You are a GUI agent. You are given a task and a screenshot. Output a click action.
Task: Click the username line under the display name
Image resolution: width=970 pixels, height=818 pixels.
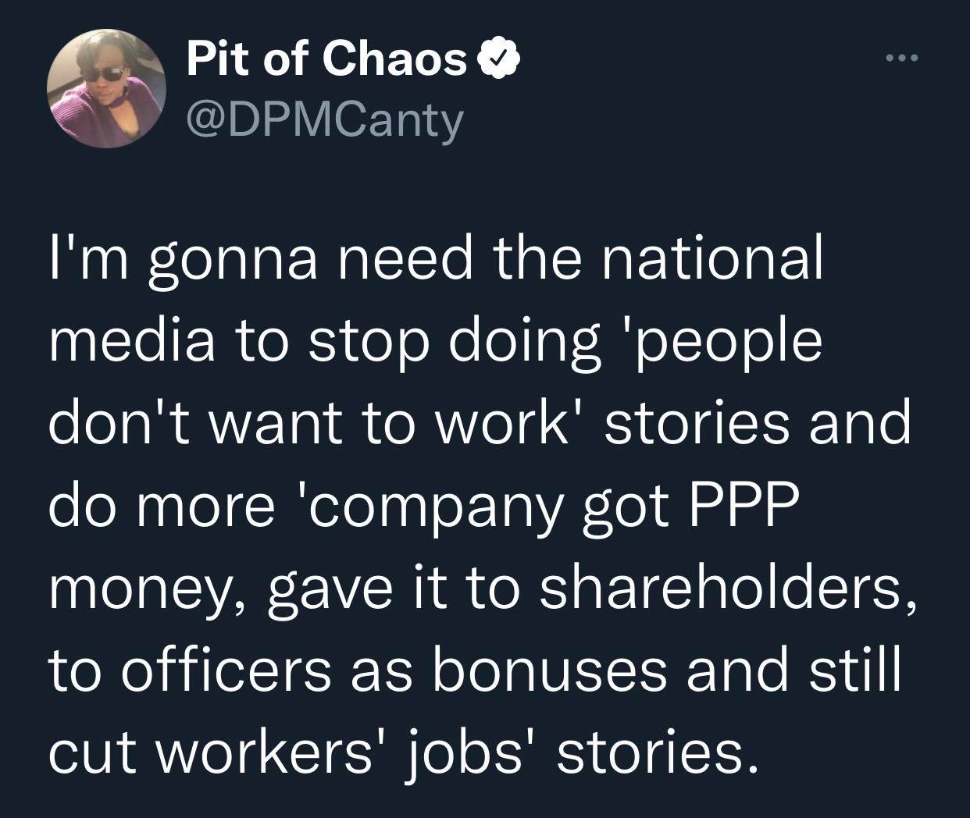point(322,117)
